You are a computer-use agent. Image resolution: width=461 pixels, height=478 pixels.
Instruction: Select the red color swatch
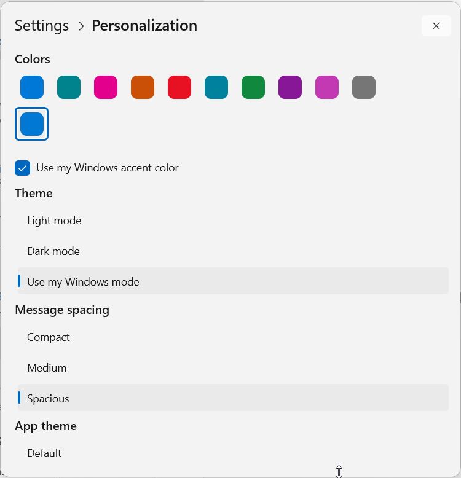click(179, 87)
